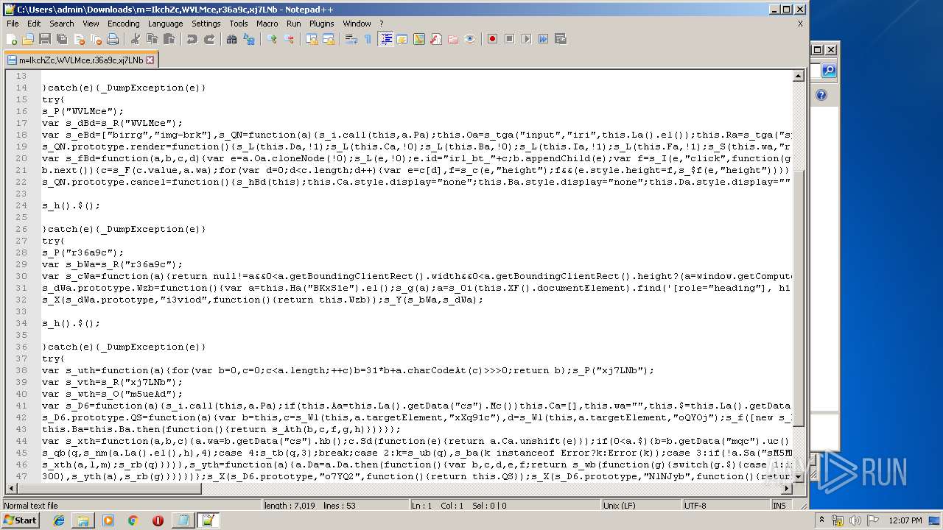Viewport: 943px width, 530px height.
Task: Click the Zoom In toolbar icon
Action: [x=271, y=39]
